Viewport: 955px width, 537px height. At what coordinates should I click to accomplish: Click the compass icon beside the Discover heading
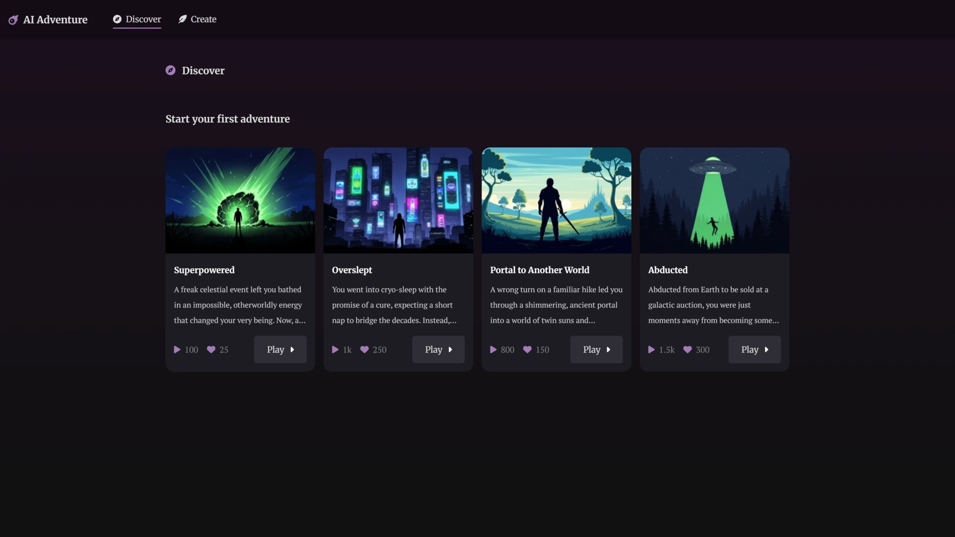click(171, 71)
